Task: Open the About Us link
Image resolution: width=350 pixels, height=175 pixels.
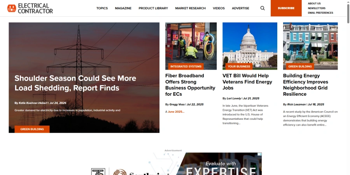Action: pyautogui.click(x=314, y=3)
